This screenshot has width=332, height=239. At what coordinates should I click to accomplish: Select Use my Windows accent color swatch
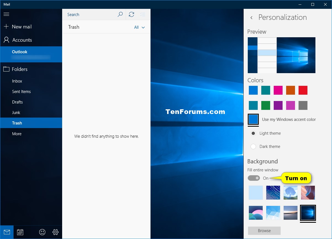[253, 119]
